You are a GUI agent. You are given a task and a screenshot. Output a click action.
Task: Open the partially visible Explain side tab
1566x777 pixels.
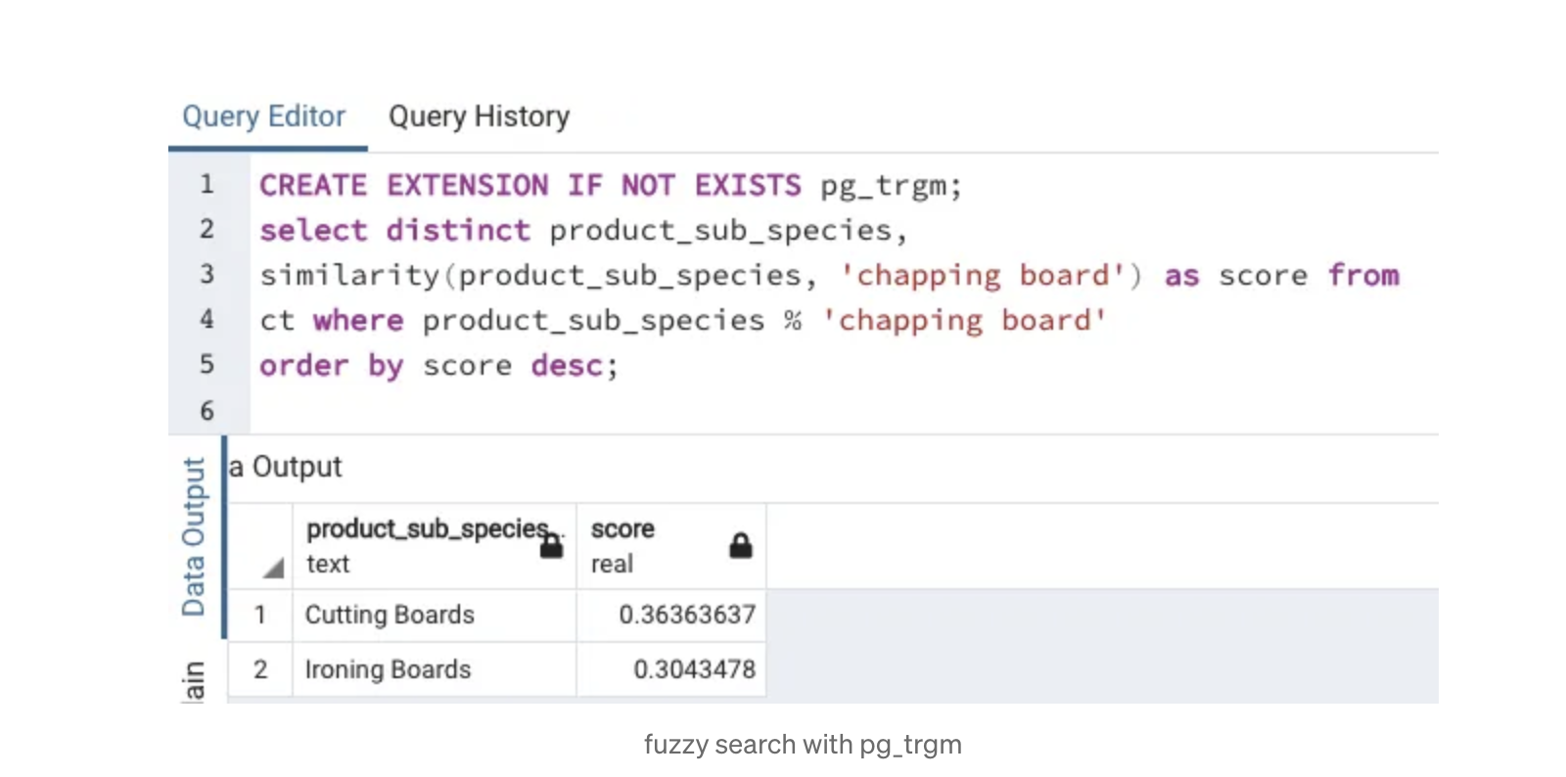[194, 681]
